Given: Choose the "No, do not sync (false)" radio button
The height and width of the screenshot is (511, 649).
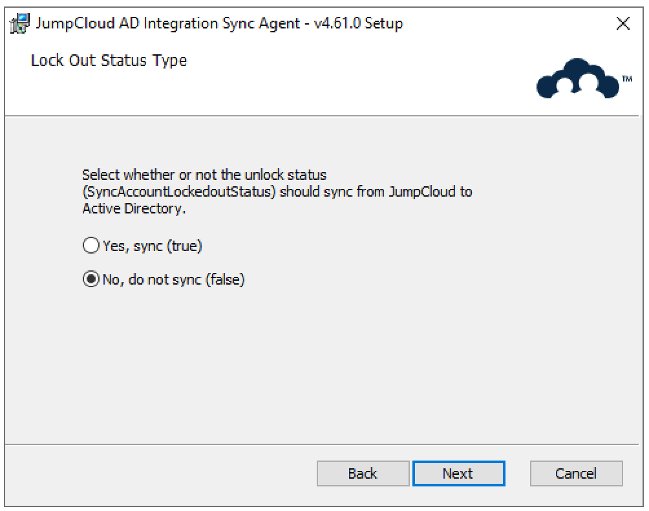Looking at the screenshot, I should pos(91,280).
